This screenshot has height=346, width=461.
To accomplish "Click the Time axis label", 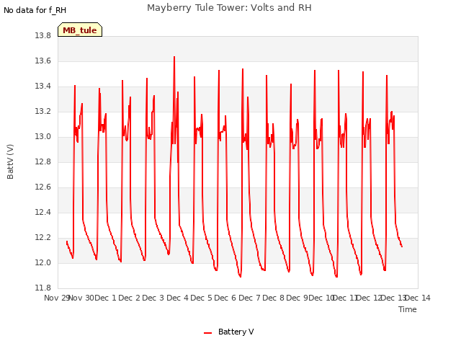I will point(407,309).
